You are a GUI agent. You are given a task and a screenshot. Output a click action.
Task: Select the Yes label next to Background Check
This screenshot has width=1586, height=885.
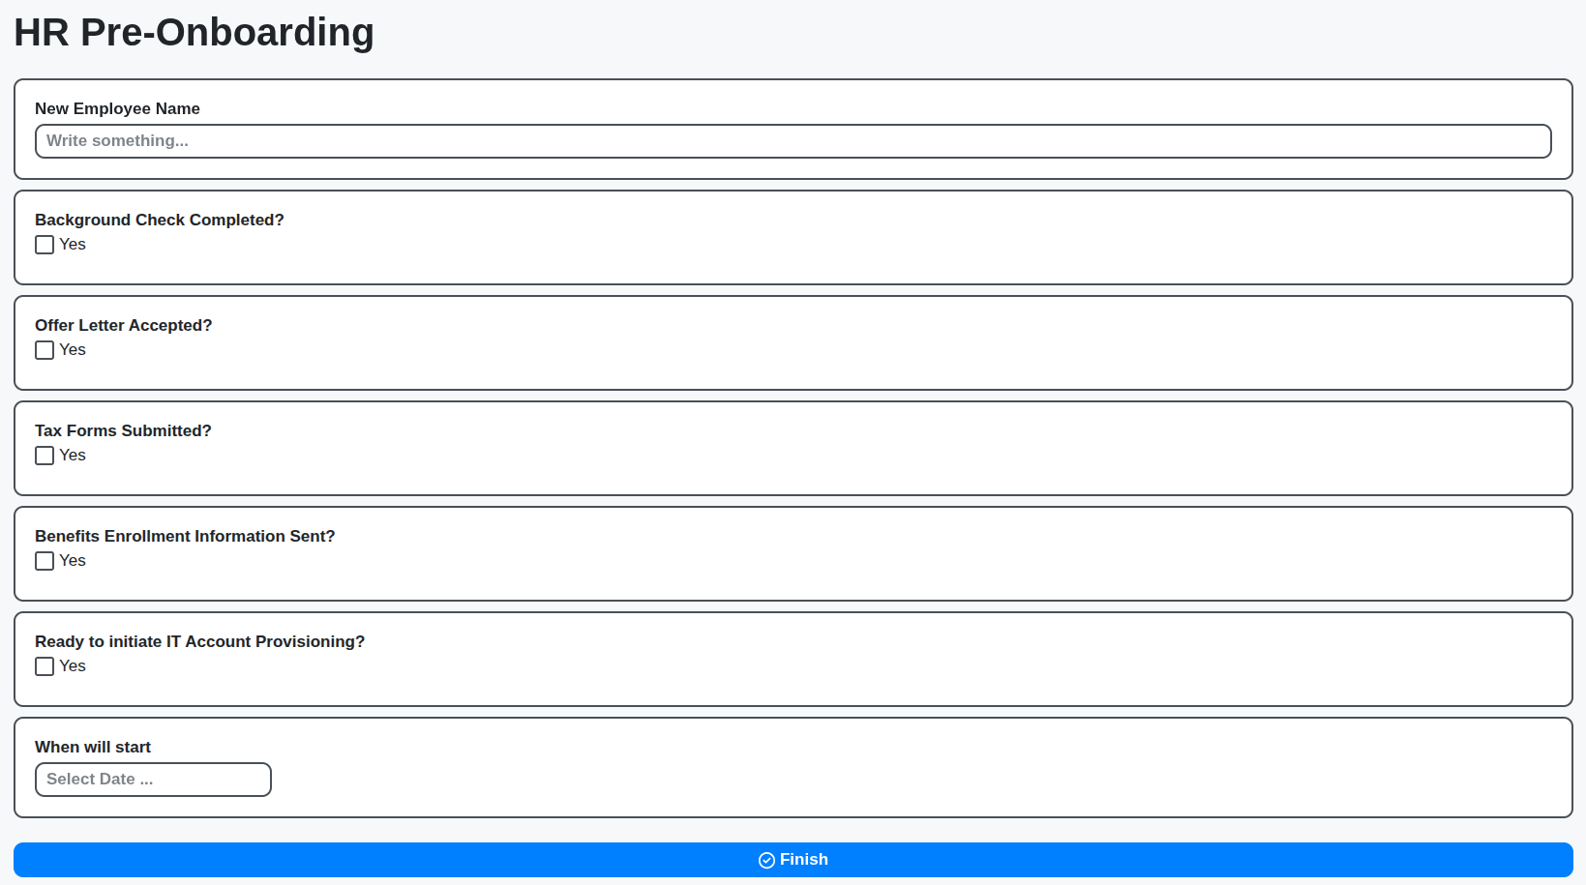click(x=73, y=245)
